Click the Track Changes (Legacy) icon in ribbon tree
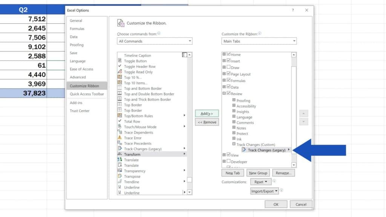The width and height of the screenshot is (386, 217). coord(244,150)
